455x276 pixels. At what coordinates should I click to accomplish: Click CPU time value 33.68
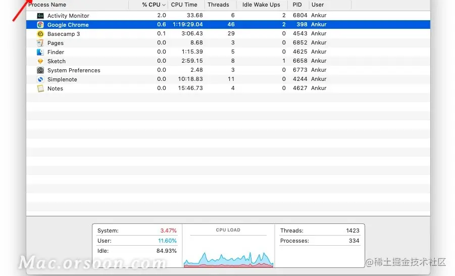pos(195,15)
